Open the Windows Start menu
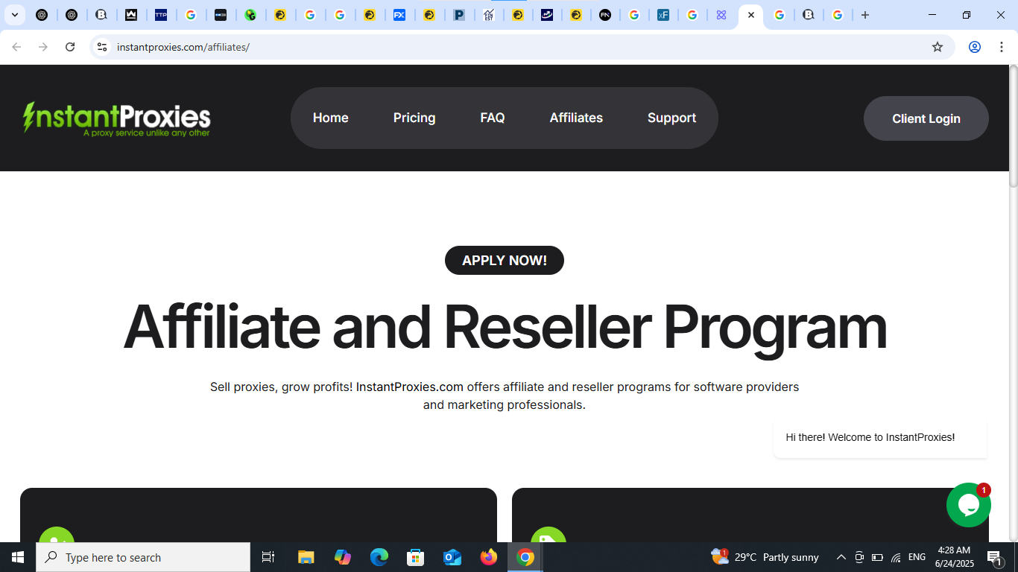This screenshot has width=1018, height=572. (x=18, y=557)
